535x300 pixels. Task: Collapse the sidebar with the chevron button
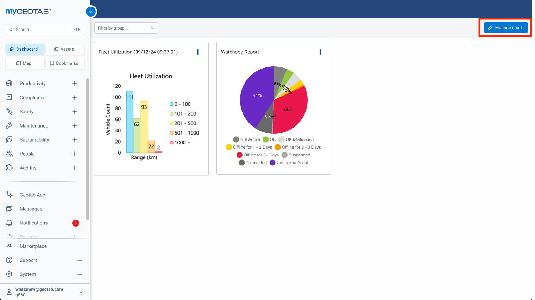coord(91,12)
